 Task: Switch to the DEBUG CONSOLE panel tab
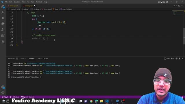[43, 59]
